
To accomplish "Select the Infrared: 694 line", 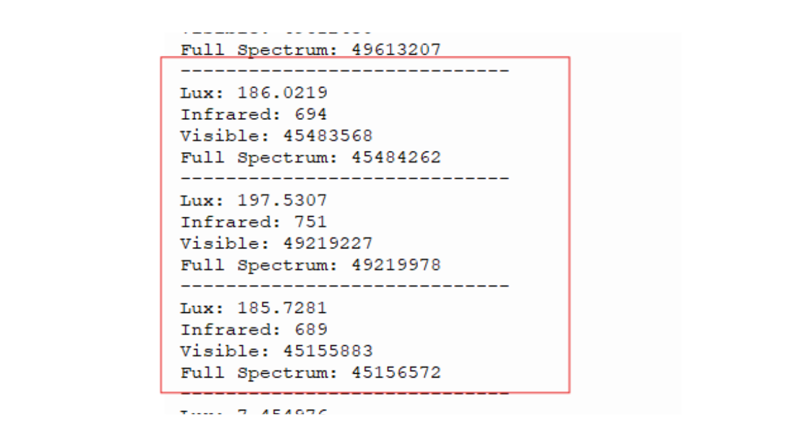I will (254, 114).
